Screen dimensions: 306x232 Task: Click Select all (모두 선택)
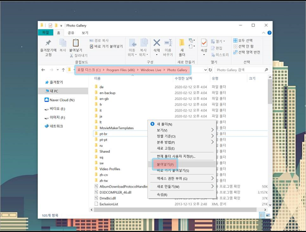pos(243,40)
